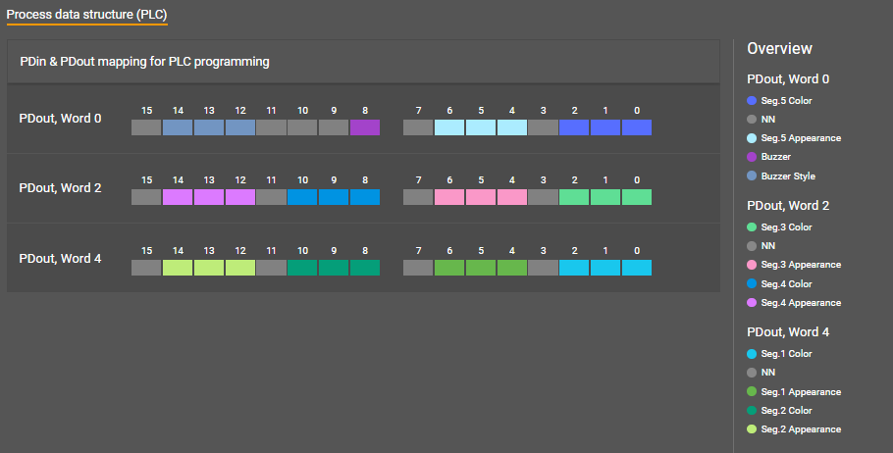Click the Buzzer legend dot in Overview

point(752,157)
